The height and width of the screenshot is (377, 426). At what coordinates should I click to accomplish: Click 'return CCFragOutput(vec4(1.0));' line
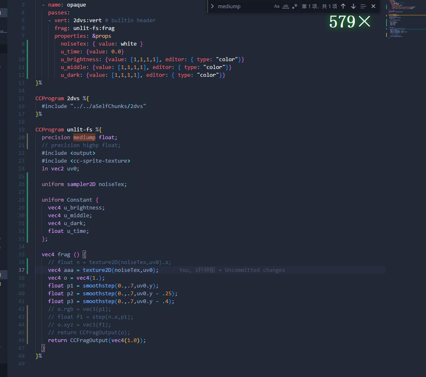(x=97, y=340)
